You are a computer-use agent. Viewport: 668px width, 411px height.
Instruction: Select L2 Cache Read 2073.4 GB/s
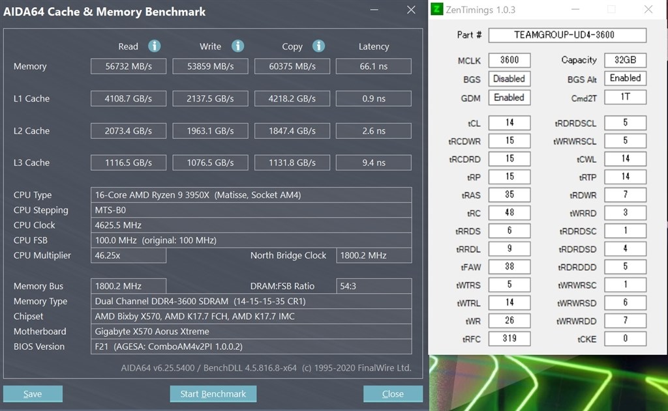[x=129, y=131]
